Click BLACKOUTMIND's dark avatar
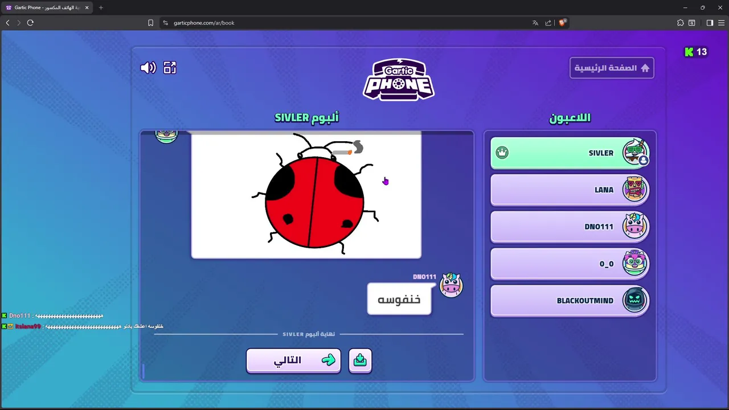Screen dimensions: 729x410 pos(634,300)
